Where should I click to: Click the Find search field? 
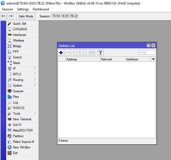[146, 53]
